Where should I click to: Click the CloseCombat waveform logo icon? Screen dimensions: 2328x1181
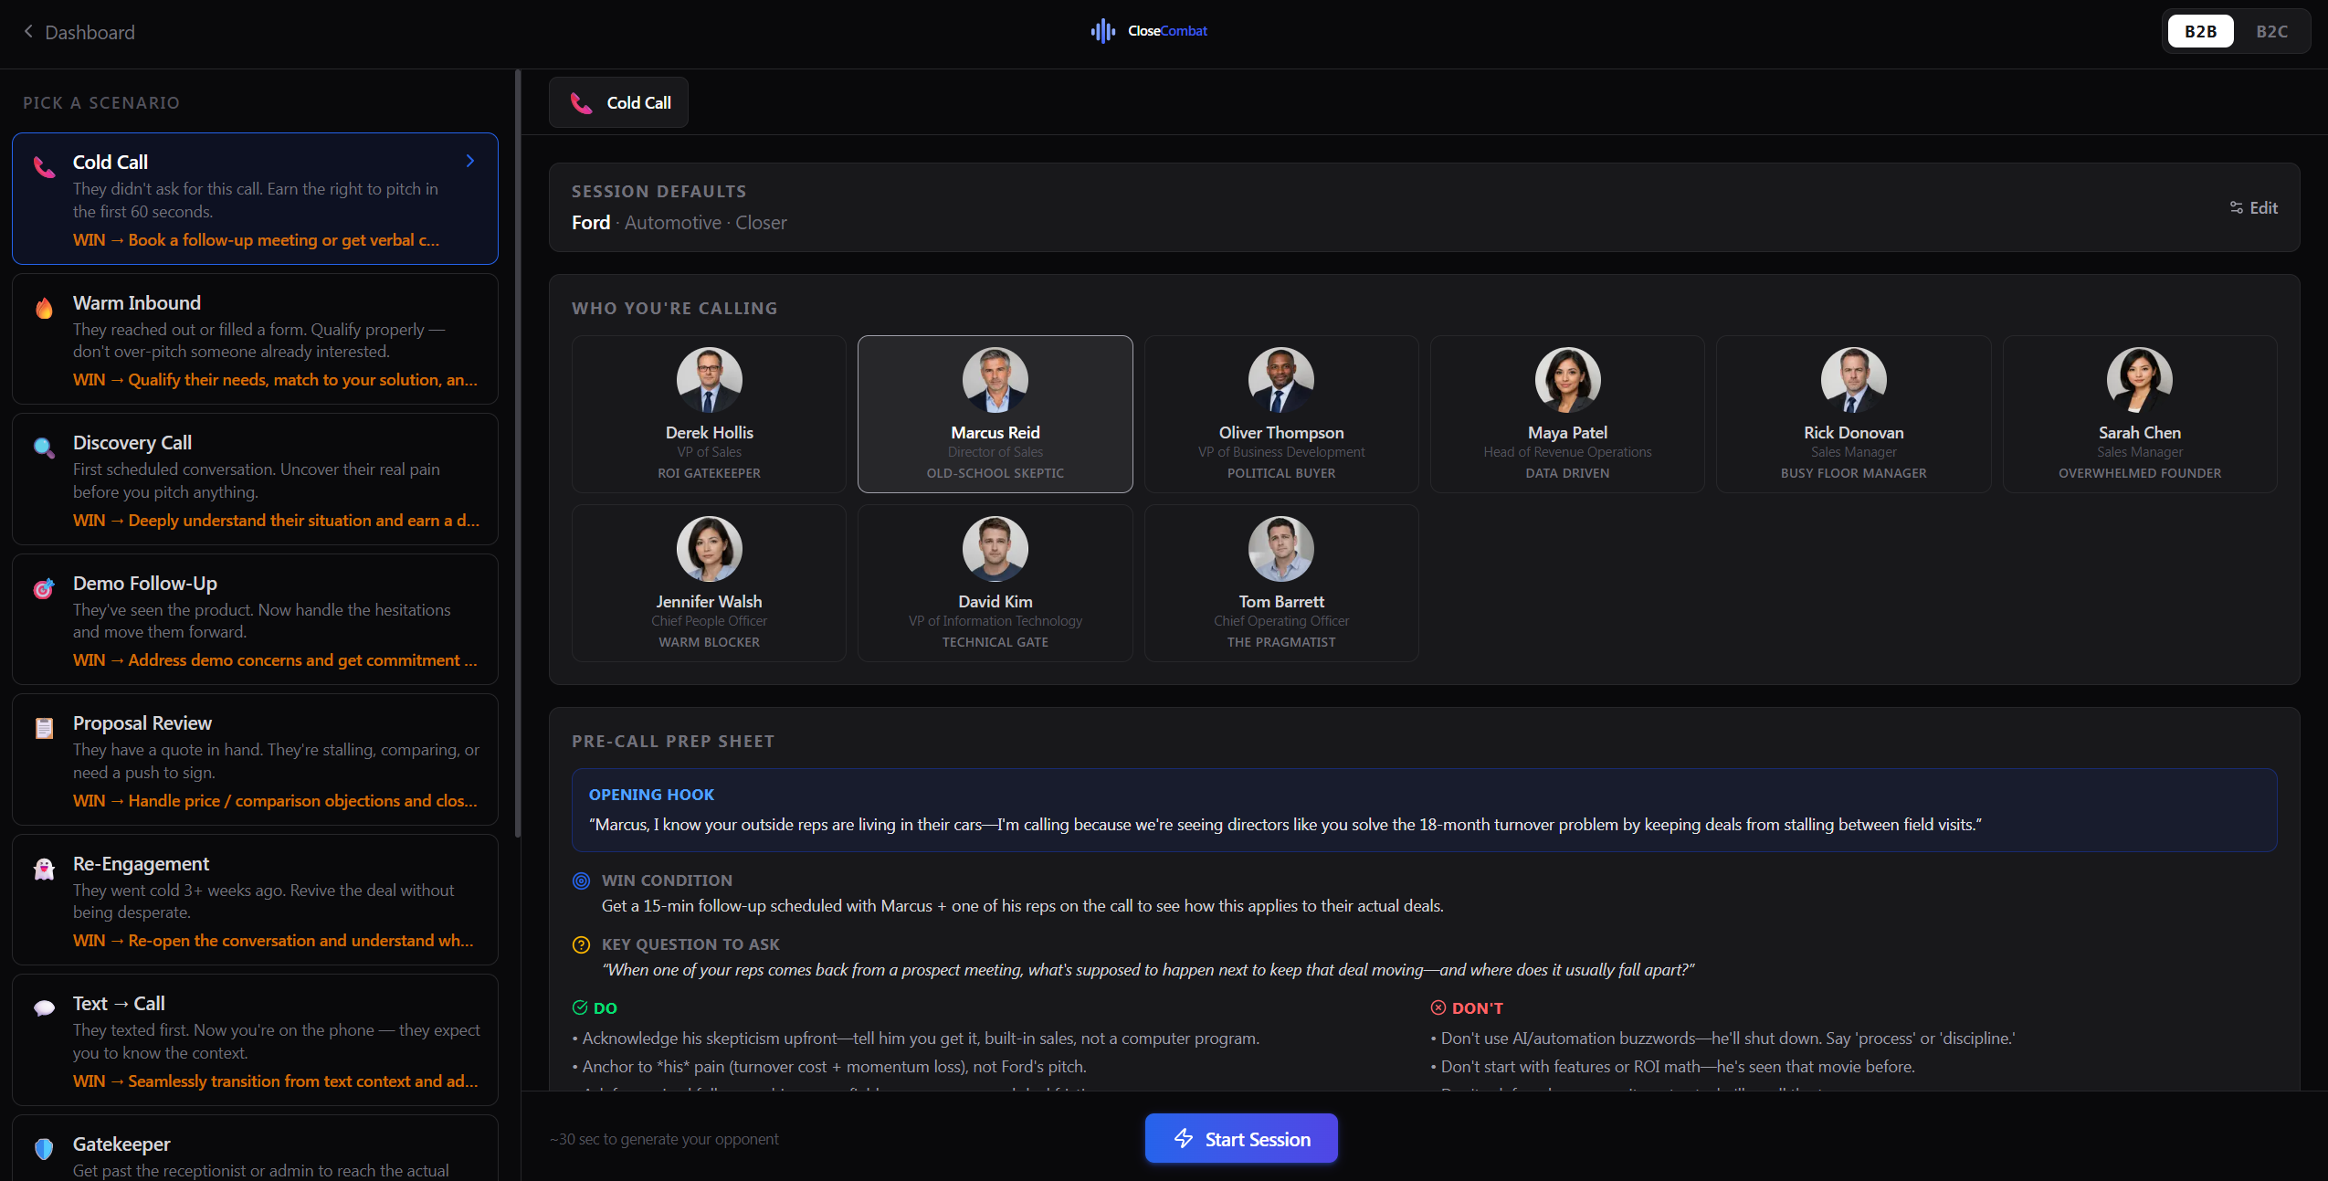pos(1103,31)
